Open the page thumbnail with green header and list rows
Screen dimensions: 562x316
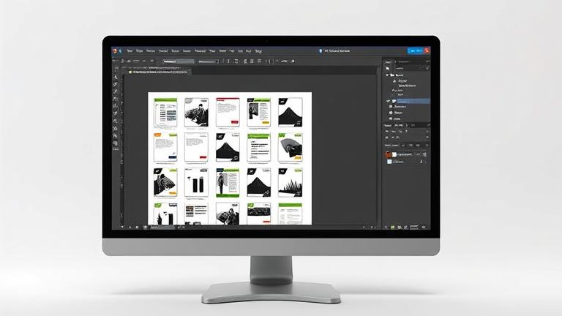pyautogui.click(x=165, y=113)
